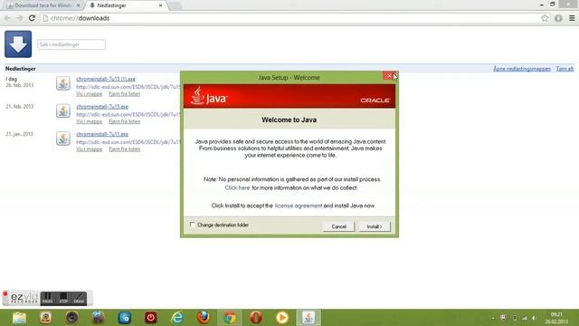Screen dimensions: 579x326
Task: Close the Java Setup window
Action: click(x=389, y=76)
